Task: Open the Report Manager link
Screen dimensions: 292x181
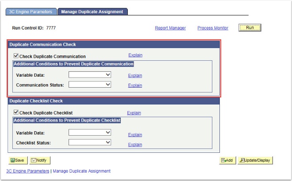Action: pyautogui.click(x=170, y=28)
